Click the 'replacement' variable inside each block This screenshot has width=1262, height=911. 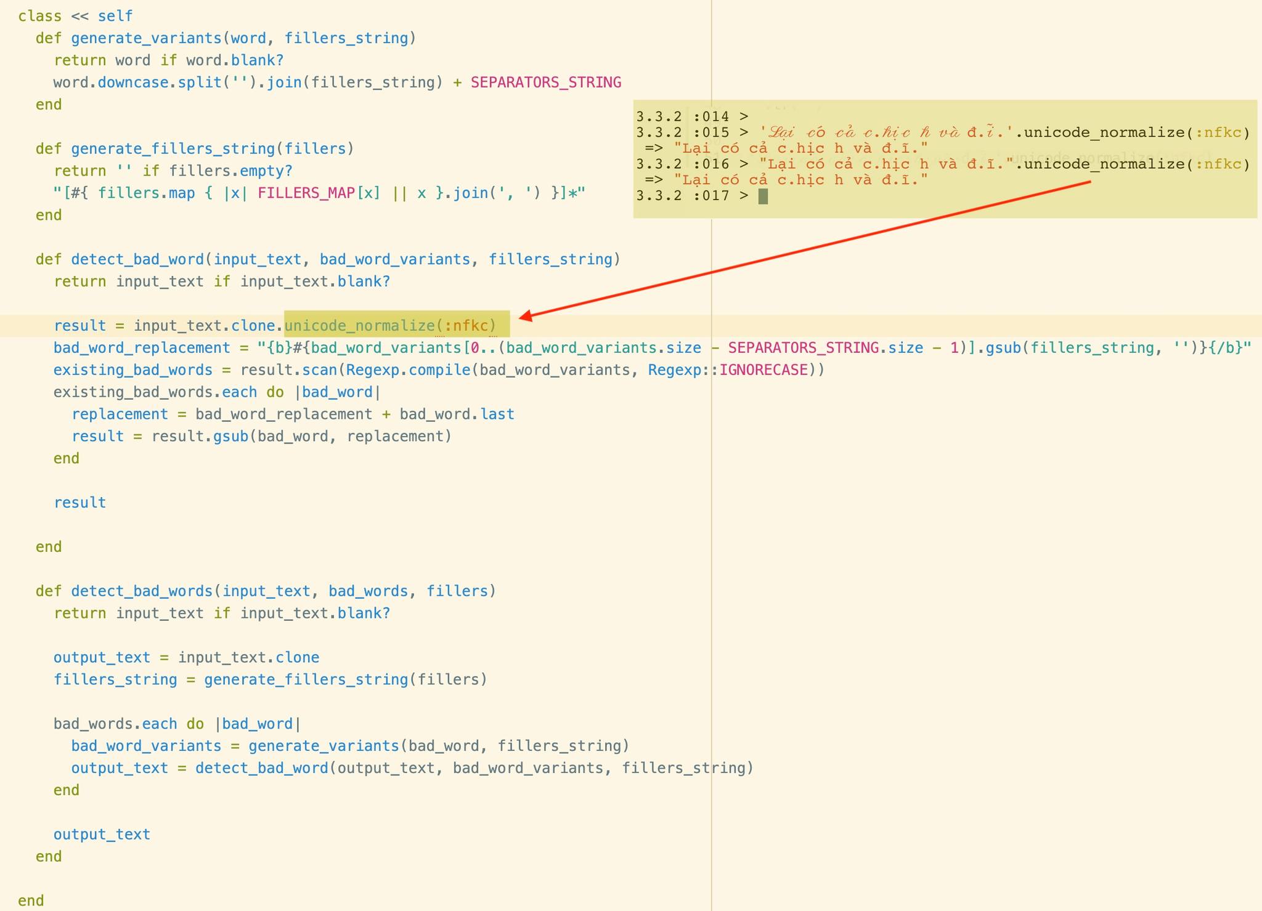click(120, 415)
